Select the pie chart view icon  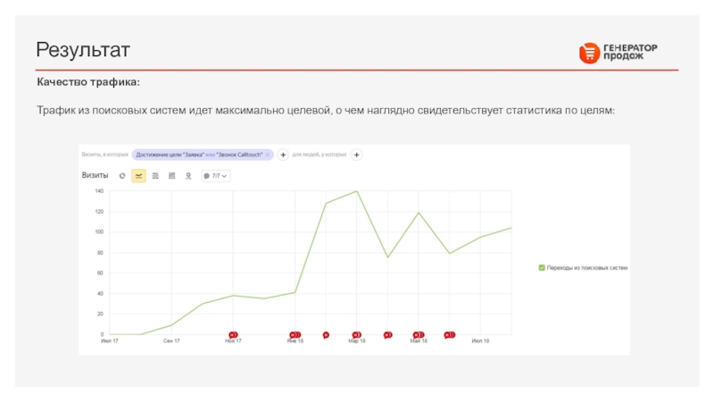point(122,176)
